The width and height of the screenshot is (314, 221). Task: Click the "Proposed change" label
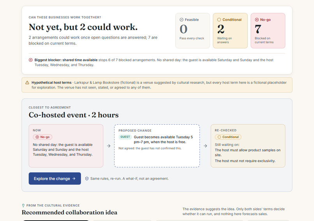click(135, 131)
